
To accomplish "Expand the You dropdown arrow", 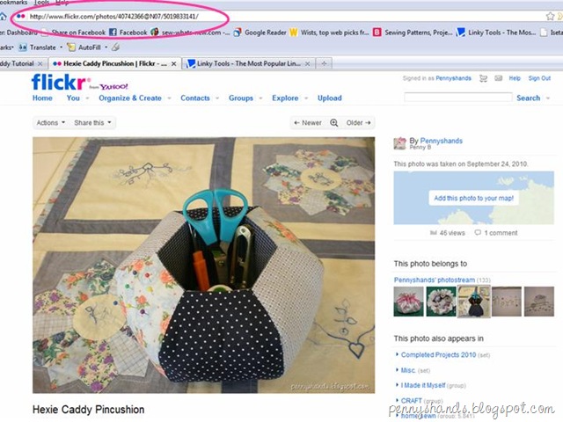I will (x=87, y=98).
